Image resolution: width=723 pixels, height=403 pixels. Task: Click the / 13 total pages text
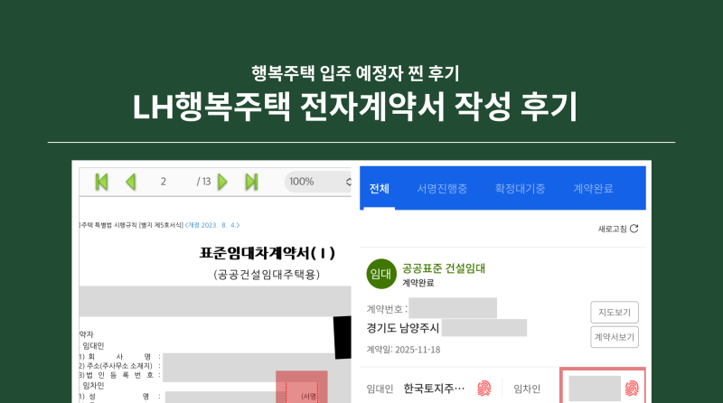204,182
